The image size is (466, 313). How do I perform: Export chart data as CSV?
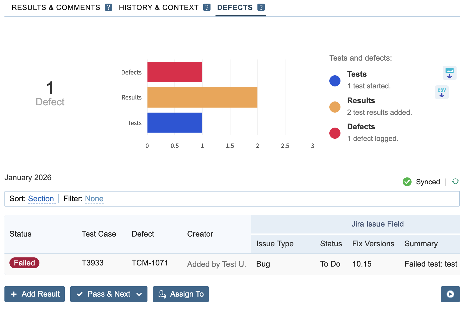(442, 93)
